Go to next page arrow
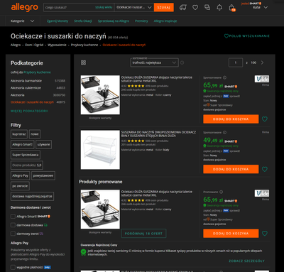The height and width of the screenshot is (272, 284). coord(262,62)
